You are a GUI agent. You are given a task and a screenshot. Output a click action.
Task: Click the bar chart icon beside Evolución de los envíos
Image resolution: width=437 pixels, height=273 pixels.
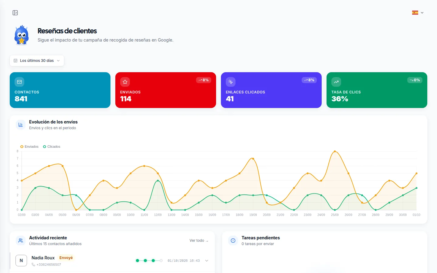point(21,125)
